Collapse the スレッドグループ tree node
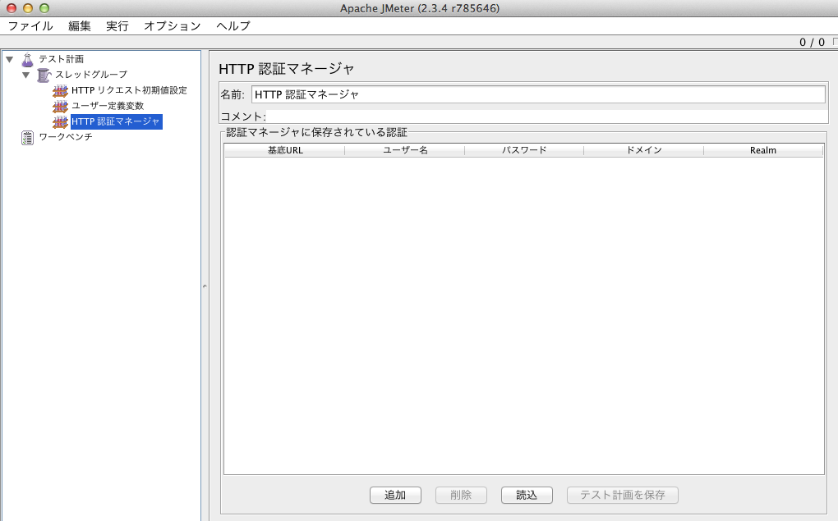838x521 pixels. click(26, 75)
